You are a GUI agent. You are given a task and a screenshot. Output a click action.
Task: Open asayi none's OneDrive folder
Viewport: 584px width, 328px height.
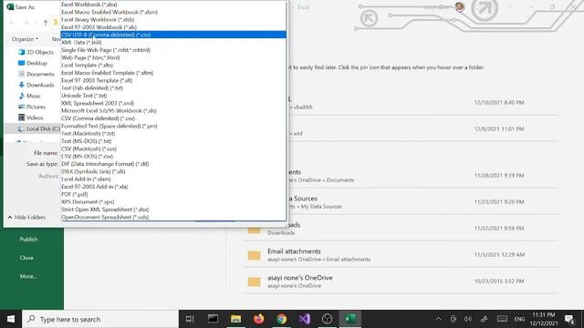(x=401, y=282)
